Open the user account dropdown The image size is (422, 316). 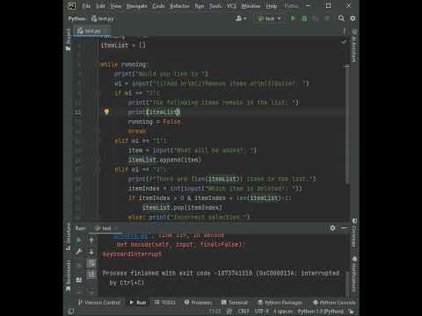click(x=241, y=18)
